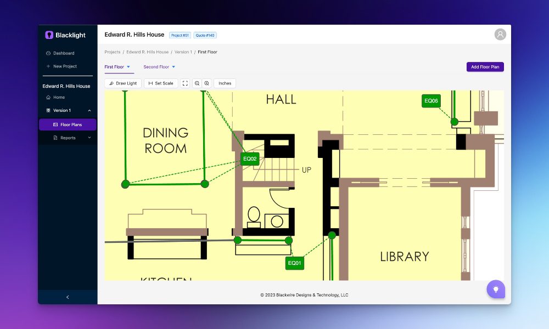Open Edward R. Hills House breadcrumb

(147, 52)
